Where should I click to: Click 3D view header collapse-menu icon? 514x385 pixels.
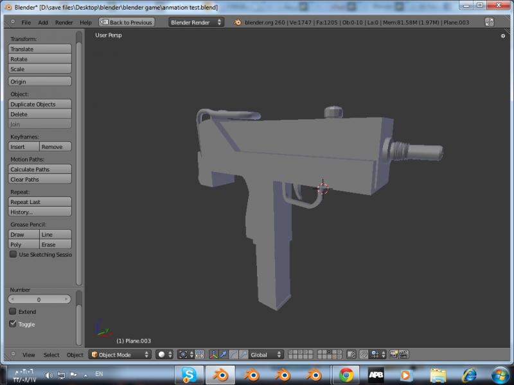[x=13, y=354]
